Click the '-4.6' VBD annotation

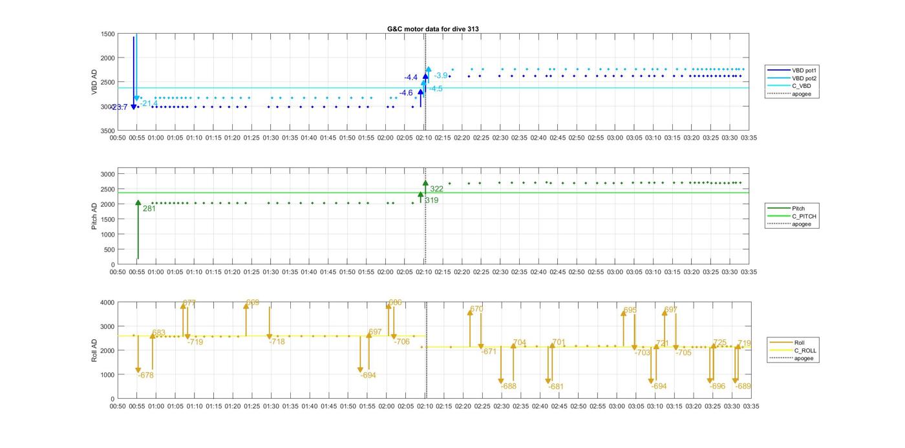pyautogui.click(x=406, y=93)
